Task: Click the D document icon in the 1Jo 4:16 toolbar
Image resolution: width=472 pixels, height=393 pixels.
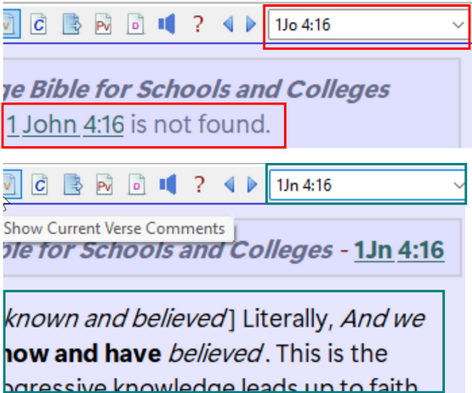Action: pos(135,24)
